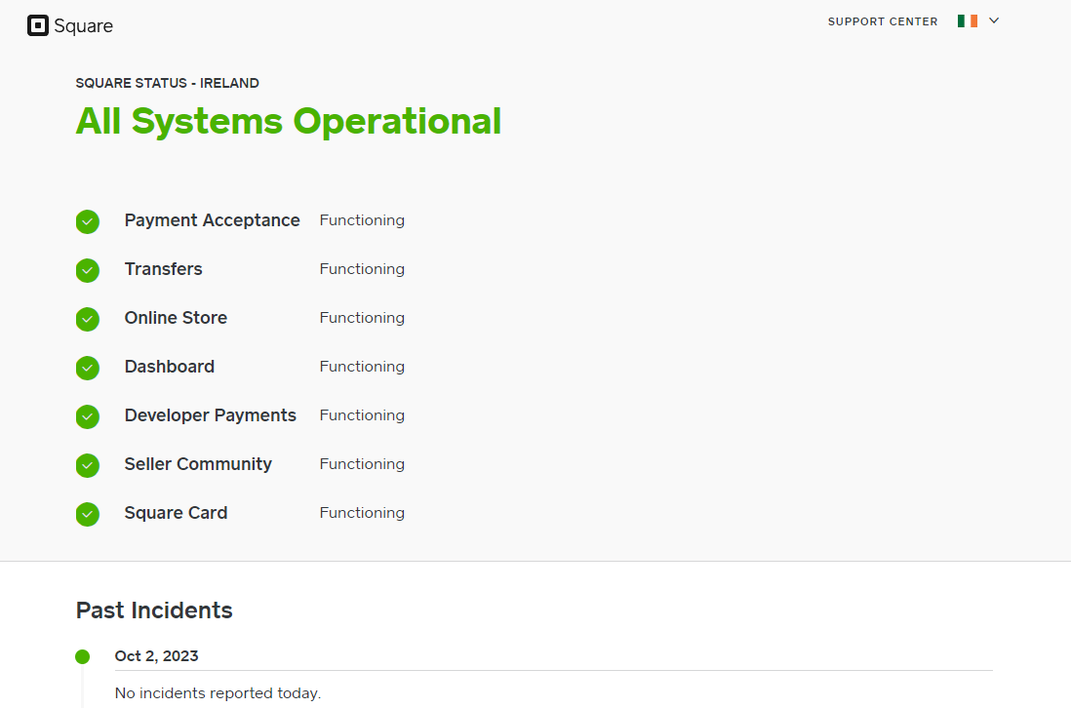
Task: Click the Square wordmark text
Action: click(x=83, y=26)
